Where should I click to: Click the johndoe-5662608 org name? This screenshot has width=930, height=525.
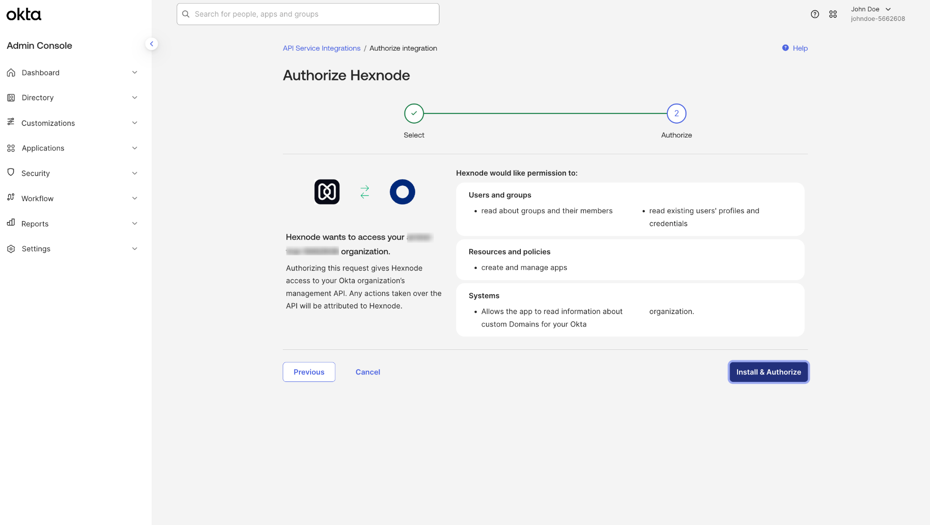pyautogui.click(x=878, y=19)
